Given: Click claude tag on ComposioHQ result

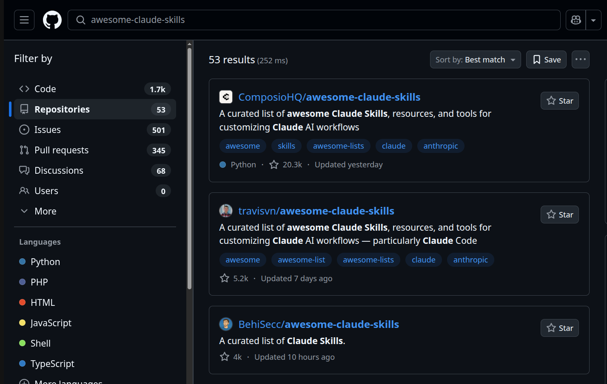Looking at the screenshot, I should pos(393,146).
